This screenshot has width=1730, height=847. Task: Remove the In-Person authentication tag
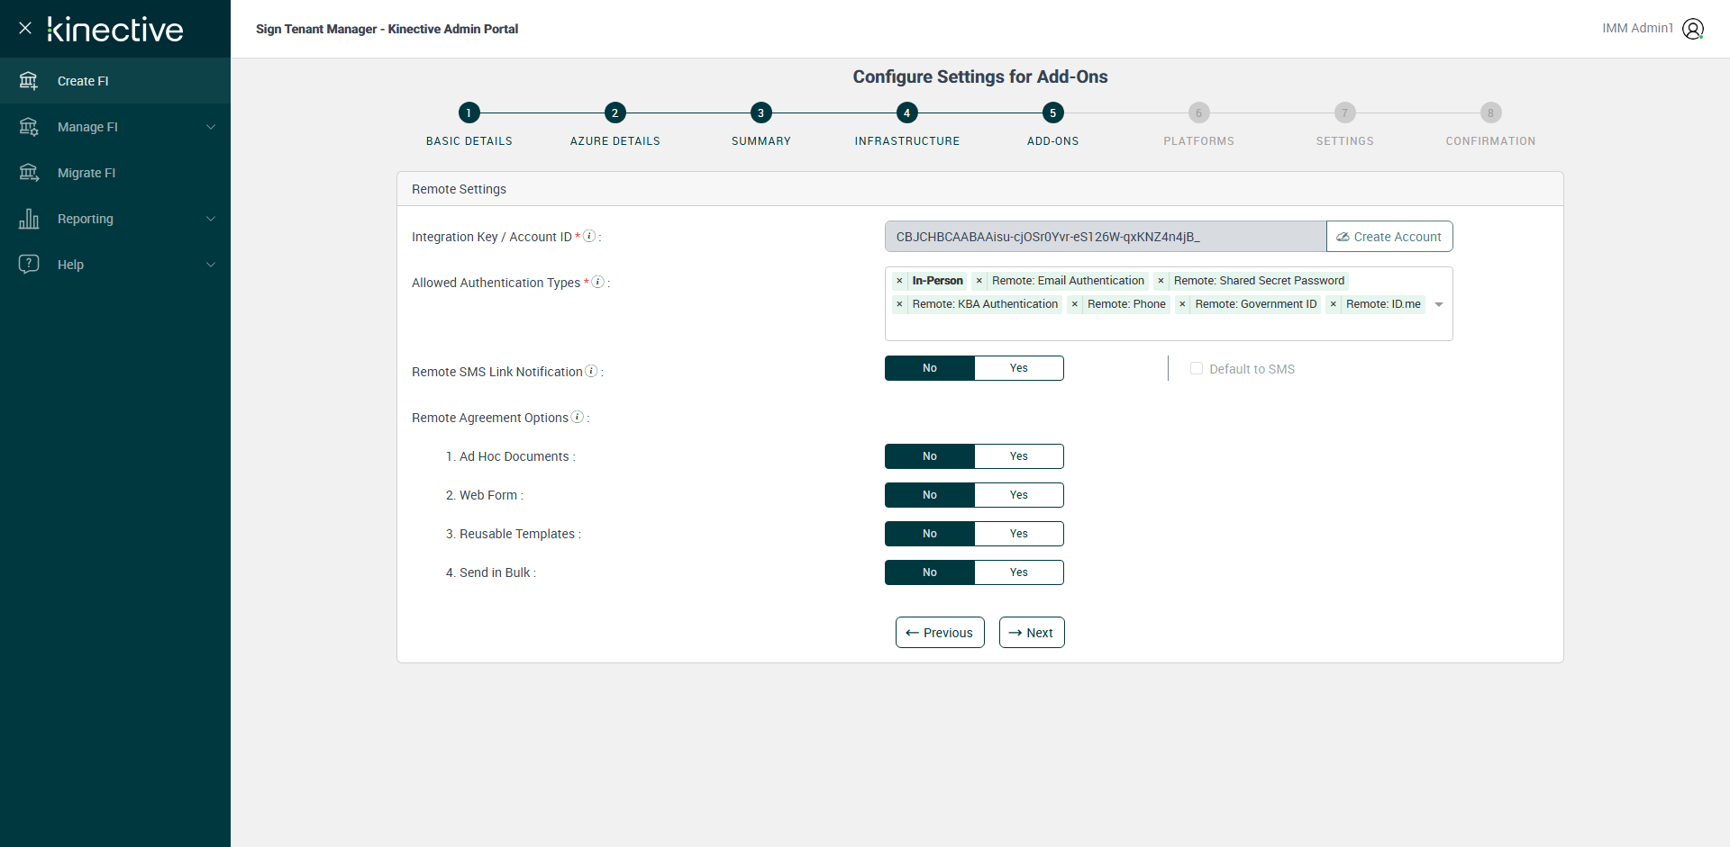point(899,281)
